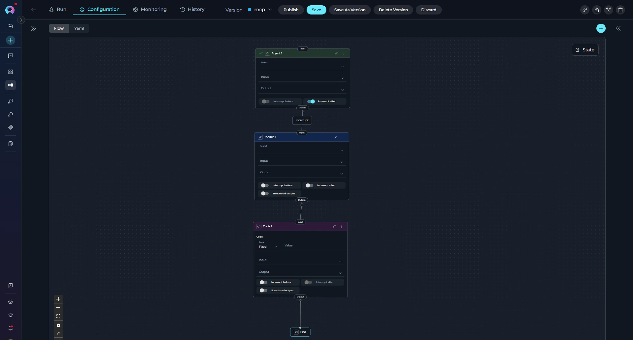
Task: Click the fork icon at top right
Action: tap(609, 10)
